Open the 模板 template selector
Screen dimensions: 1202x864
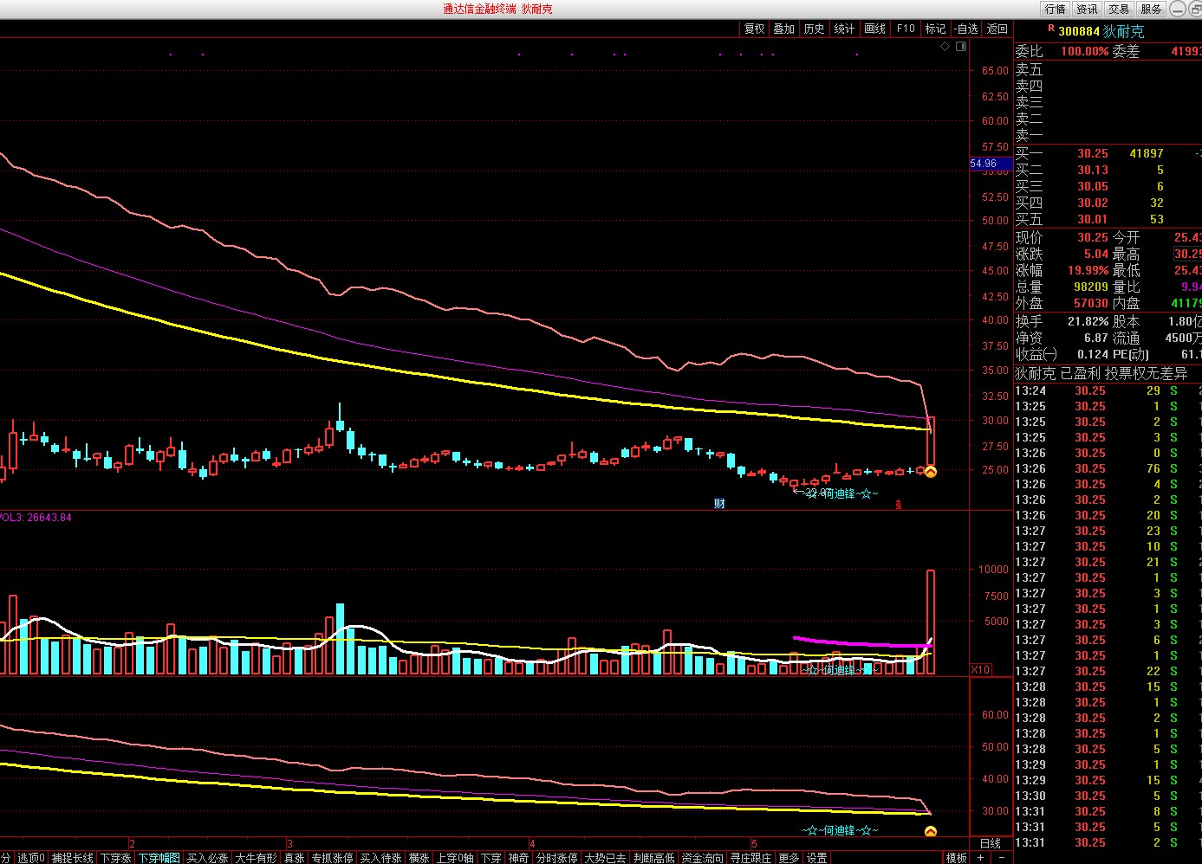pyautogui.click(x=956, y=858)
